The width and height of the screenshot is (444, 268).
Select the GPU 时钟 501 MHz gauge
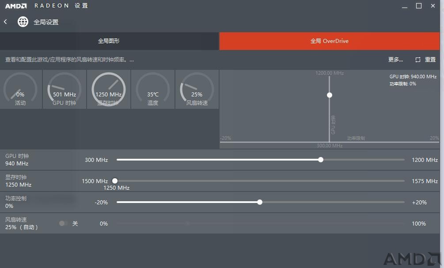coord(64,89)
